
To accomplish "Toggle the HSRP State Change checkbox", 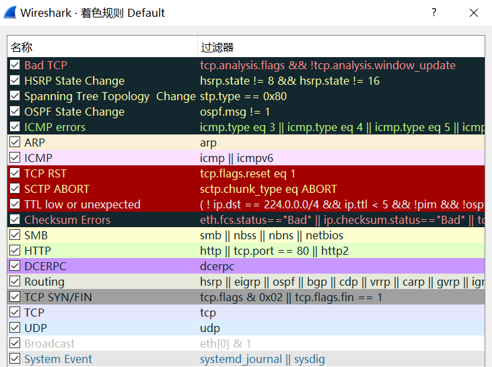I will [15, 80].
